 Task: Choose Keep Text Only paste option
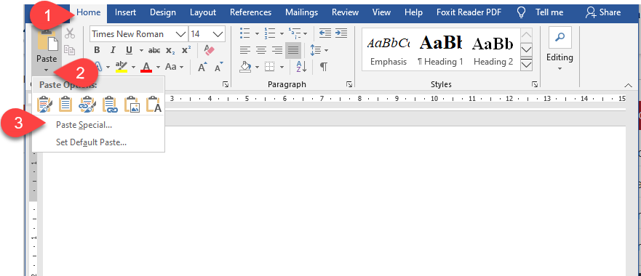click(154, 104)
